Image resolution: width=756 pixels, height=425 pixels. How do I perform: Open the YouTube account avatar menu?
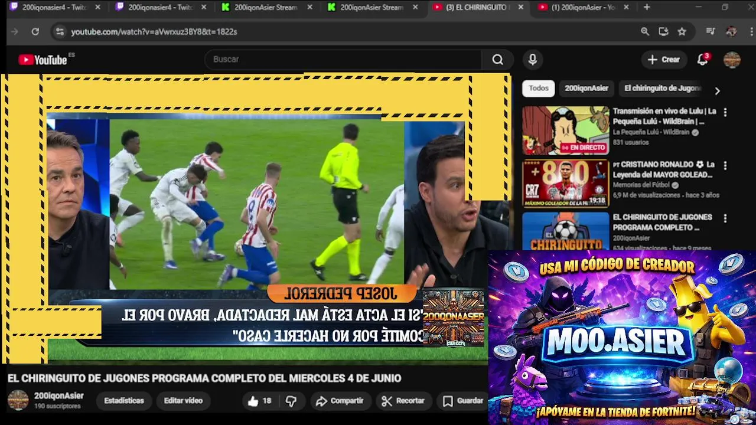[732, 60]
